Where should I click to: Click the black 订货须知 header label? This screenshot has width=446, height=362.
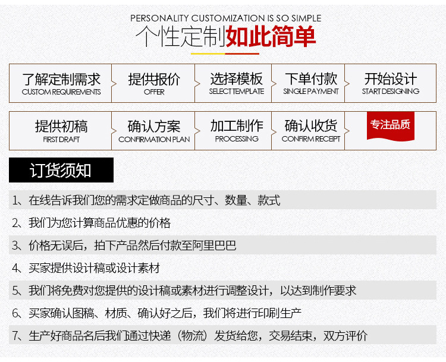[61, 170]
